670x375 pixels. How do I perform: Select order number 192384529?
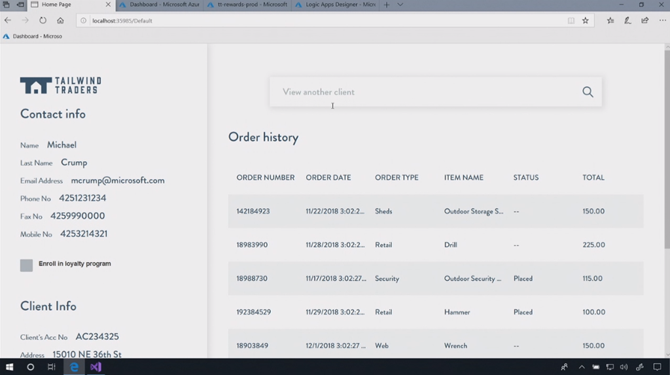[x=254, y=312]
